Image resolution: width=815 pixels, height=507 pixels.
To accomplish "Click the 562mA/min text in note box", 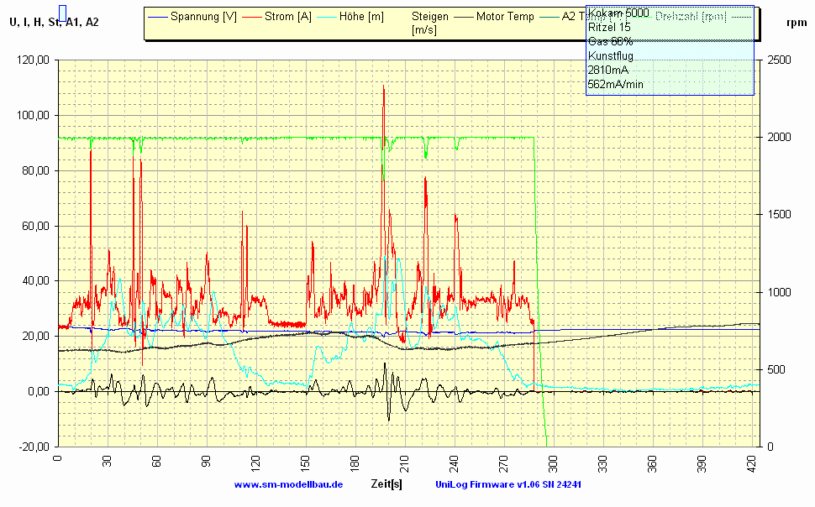I will (x=615, y=84).
